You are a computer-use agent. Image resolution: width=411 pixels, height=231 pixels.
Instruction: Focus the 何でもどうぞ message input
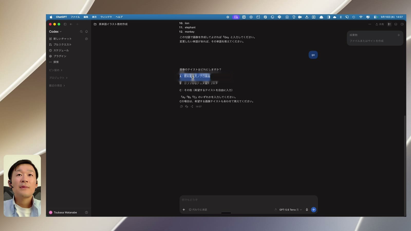[x=249, y=200]
